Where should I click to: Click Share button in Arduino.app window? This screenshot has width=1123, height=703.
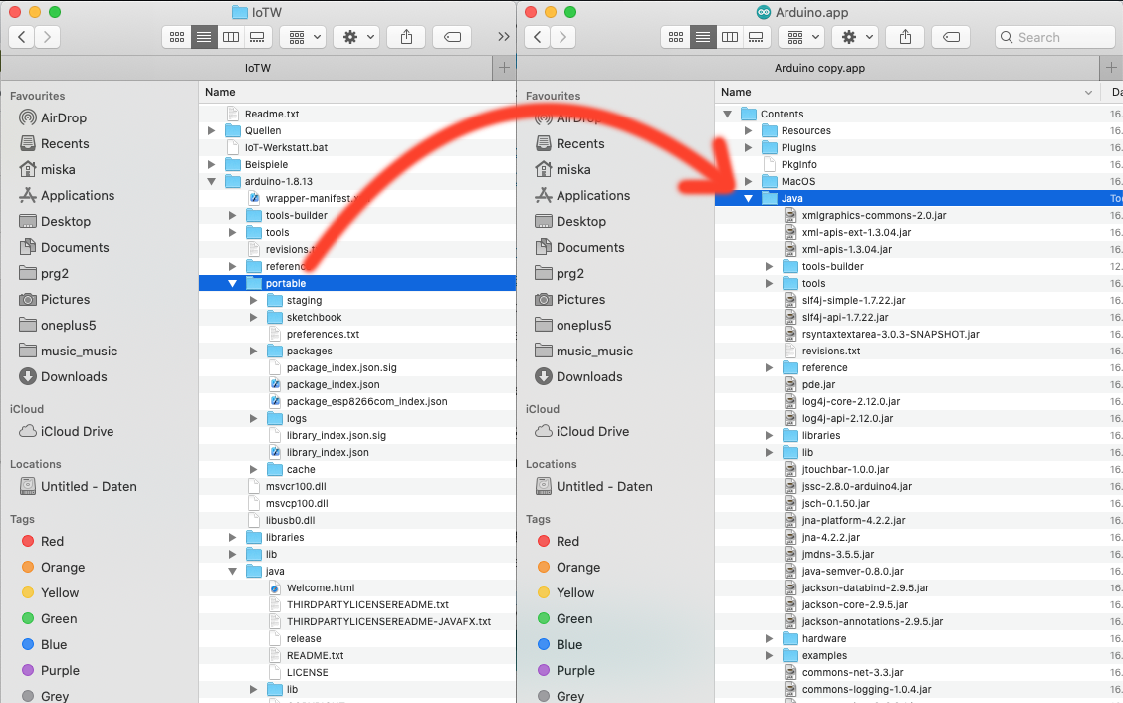[x=905, y=37]
